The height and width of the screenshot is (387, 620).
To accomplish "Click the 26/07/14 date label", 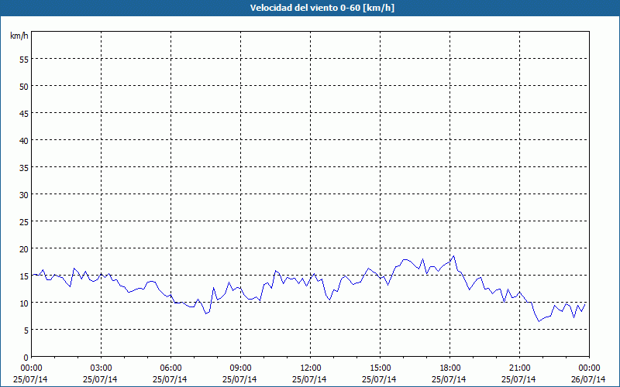I will click(x=588, y=379).
